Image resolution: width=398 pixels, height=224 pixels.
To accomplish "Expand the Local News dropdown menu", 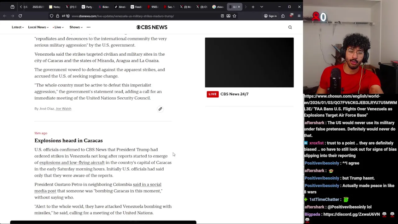I will pyautogui.click(x=38, y=27).
